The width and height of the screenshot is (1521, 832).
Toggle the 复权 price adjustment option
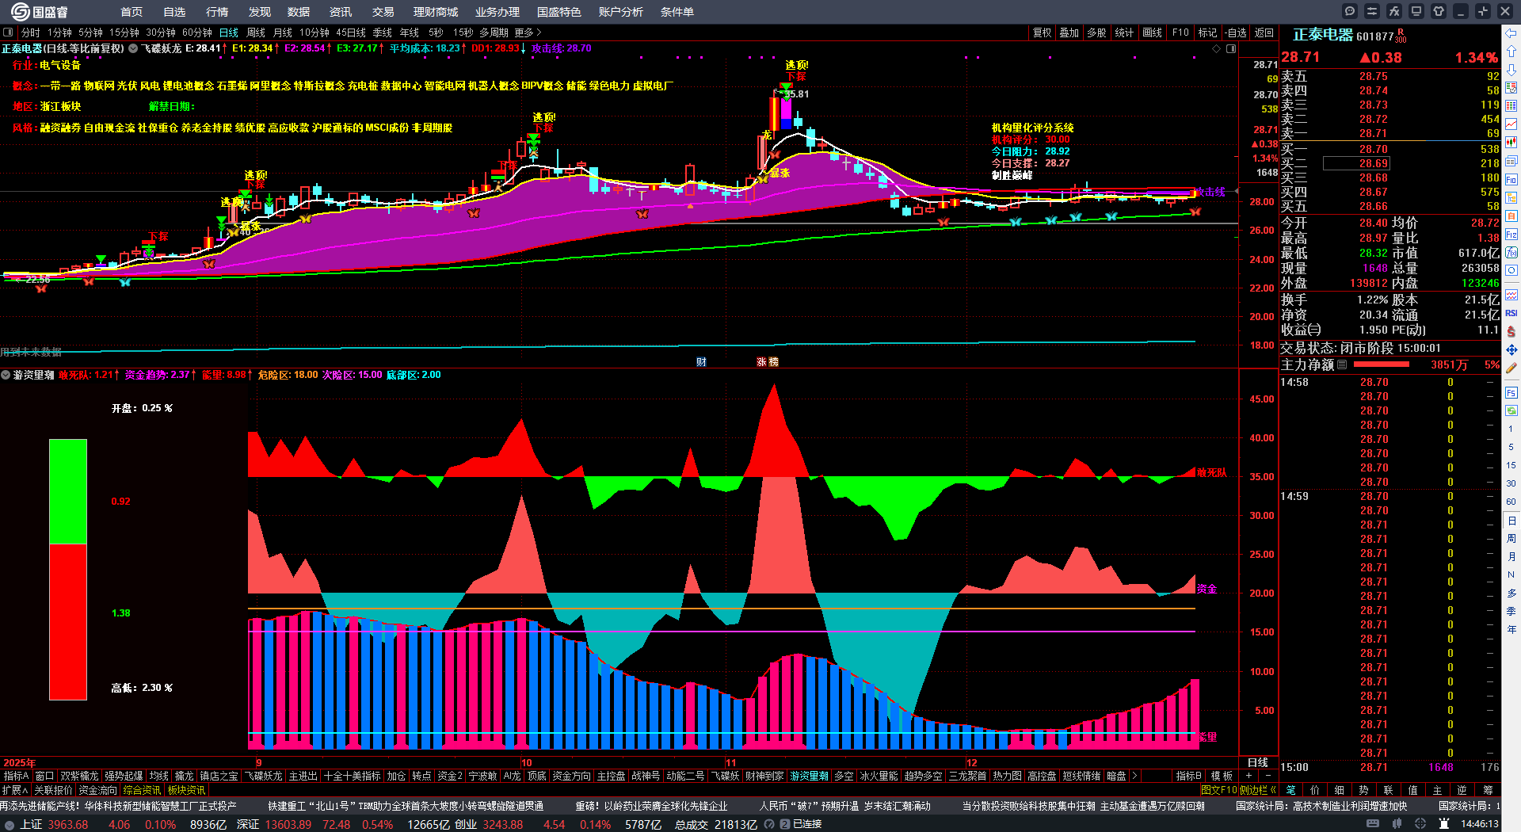pos(1042,32)
